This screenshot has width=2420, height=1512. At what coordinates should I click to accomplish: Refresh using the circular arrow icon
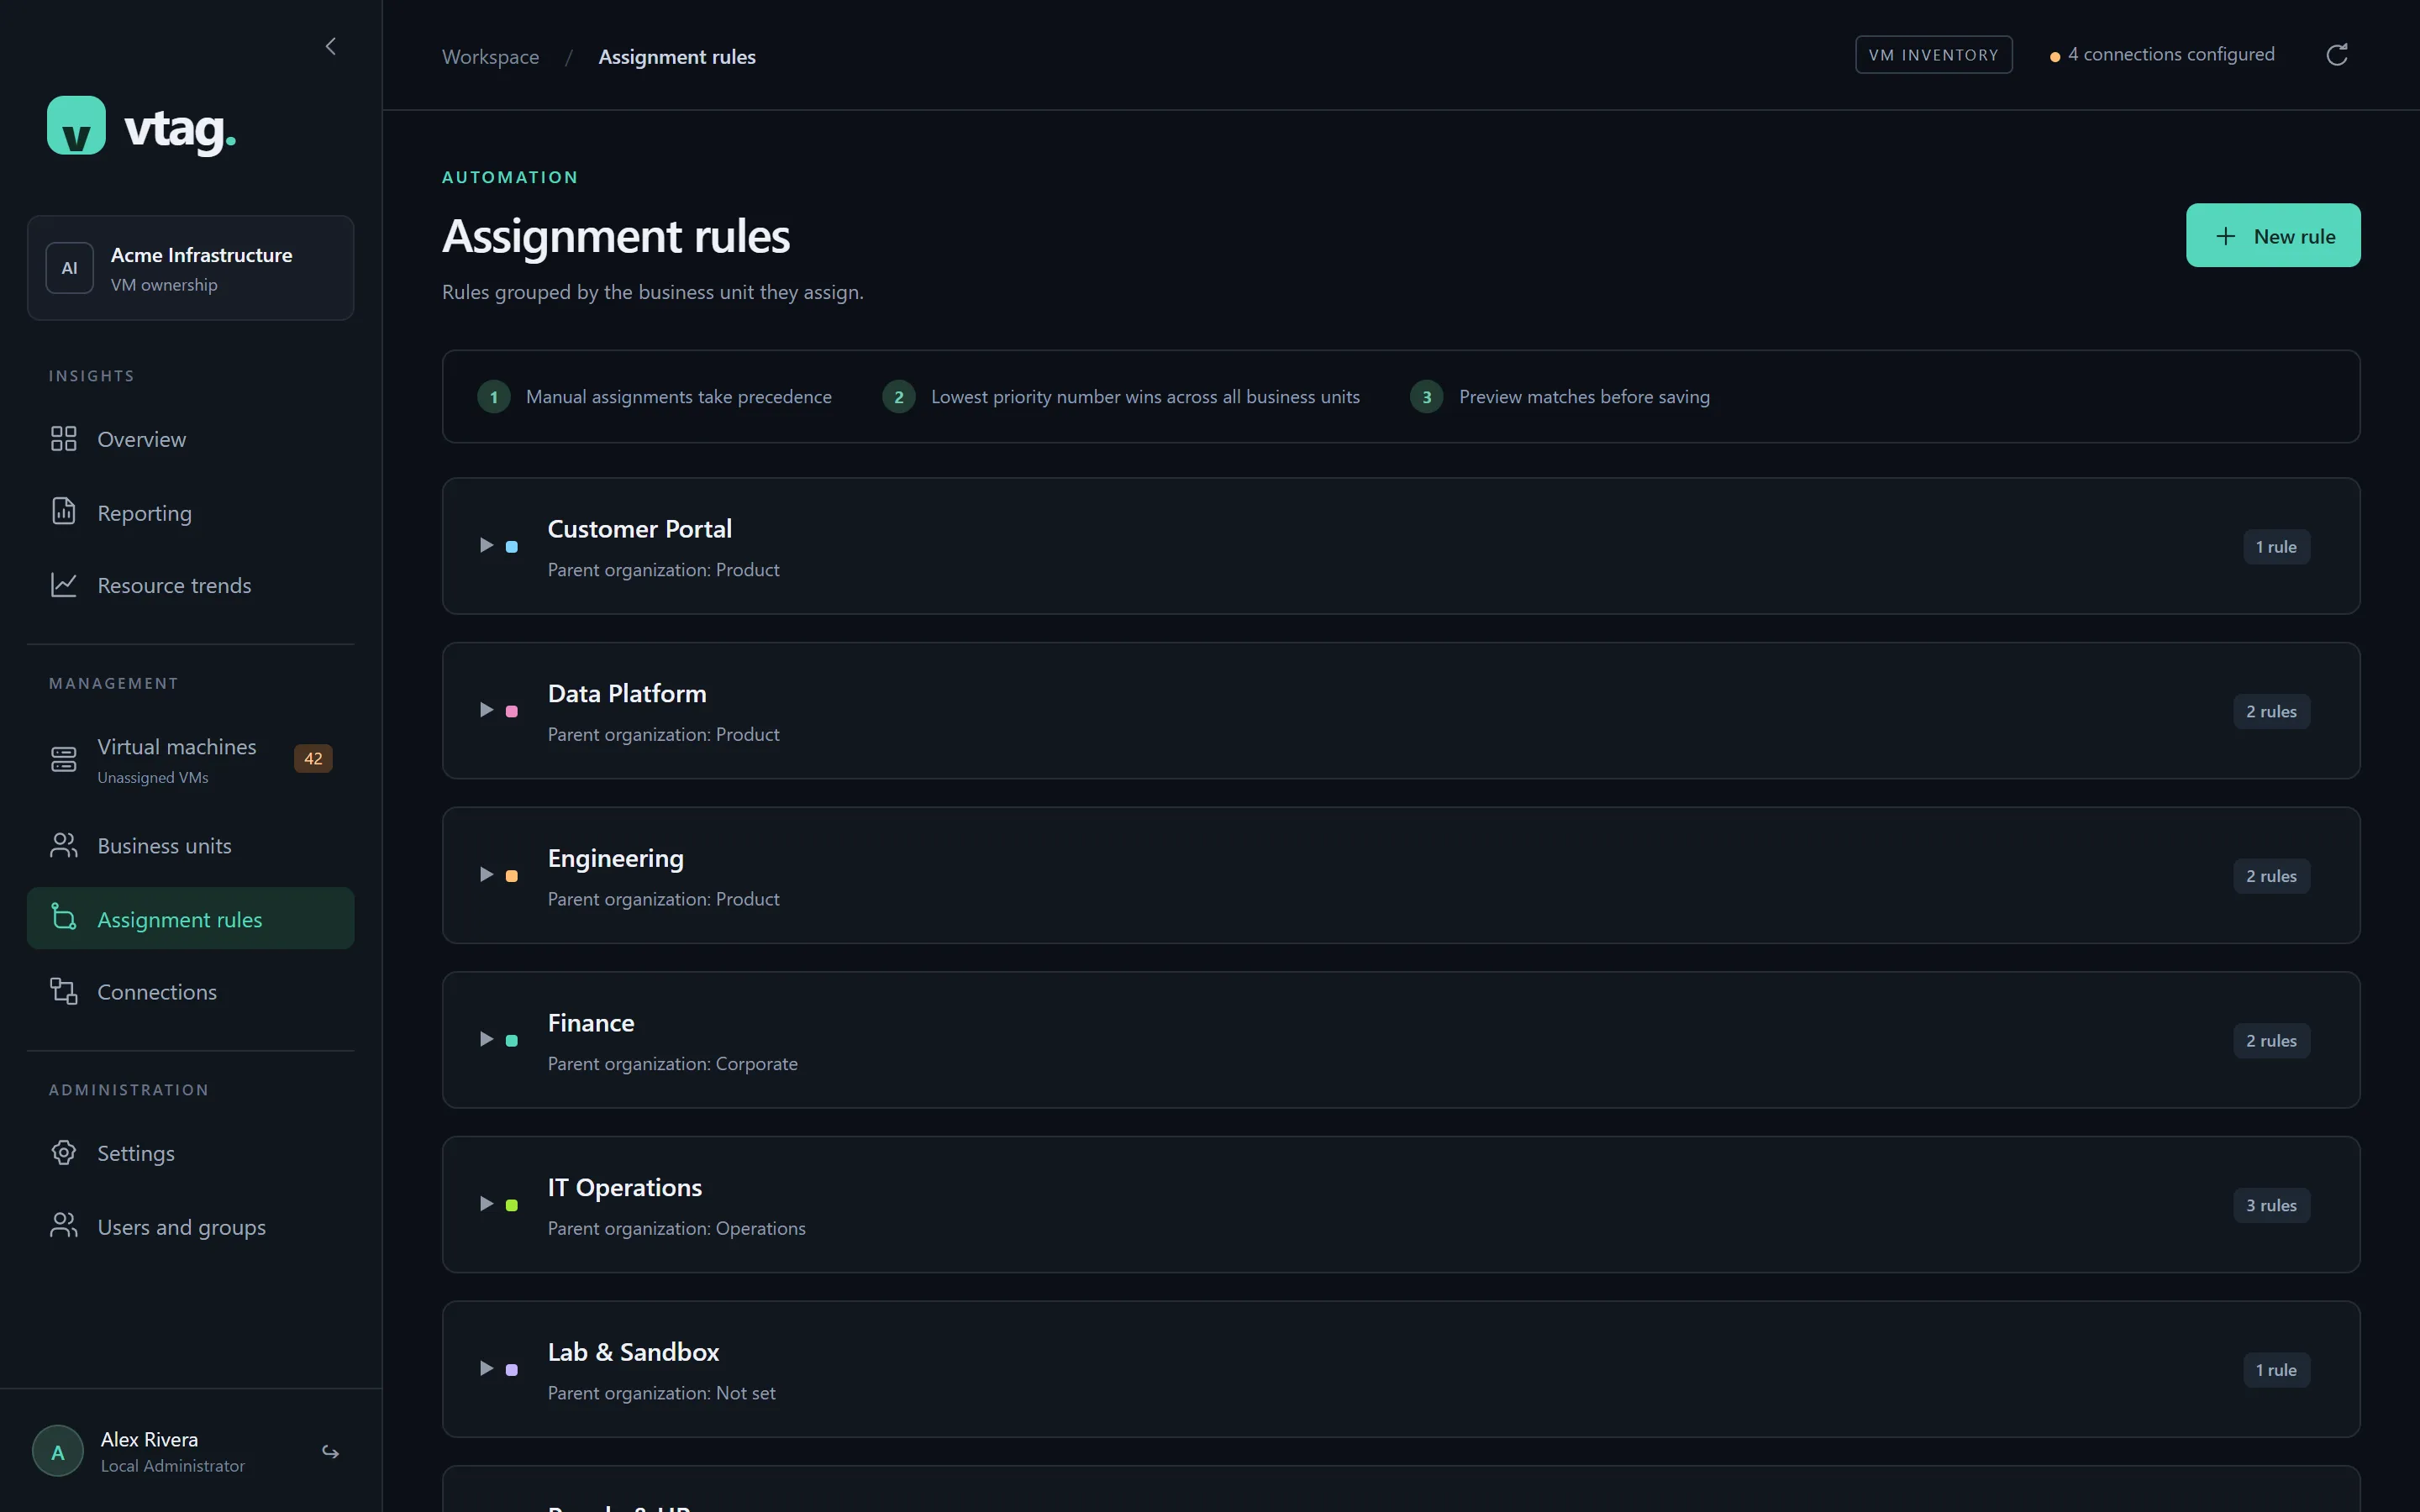[x=2337, y=55]
